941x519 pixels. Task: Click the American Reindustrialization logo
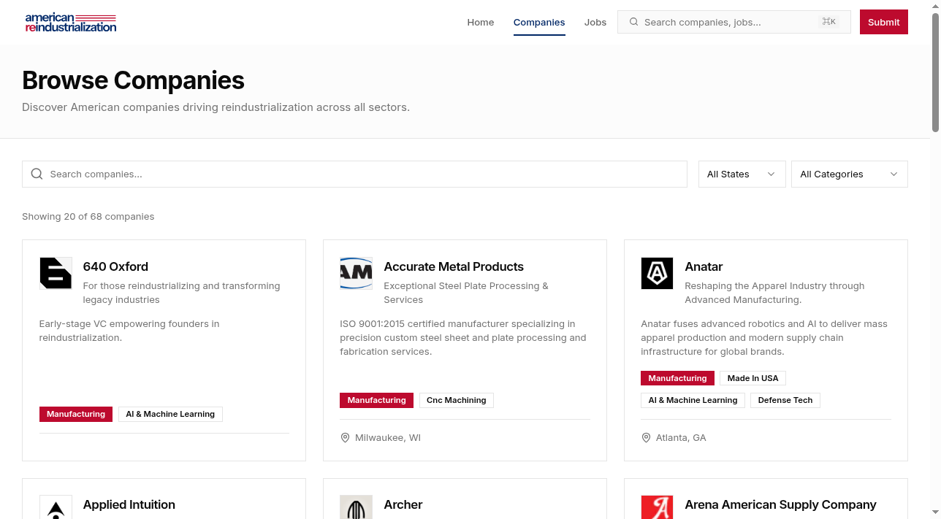70,22
